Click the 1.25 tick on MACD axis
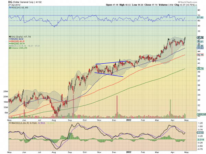This screenshot has height=154, width=206. [x=201, y=123]
